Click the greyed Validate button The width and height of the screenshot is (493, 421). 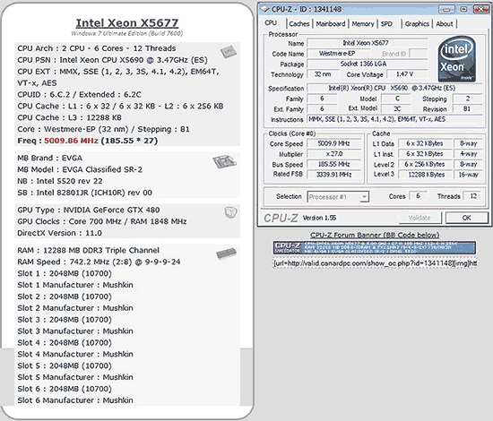[419, 218]
